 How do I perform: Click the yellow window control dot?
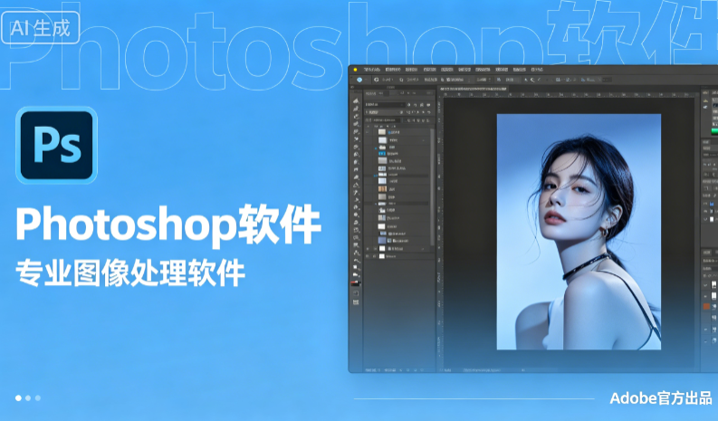pyautogui.click(x=355, y=70)
